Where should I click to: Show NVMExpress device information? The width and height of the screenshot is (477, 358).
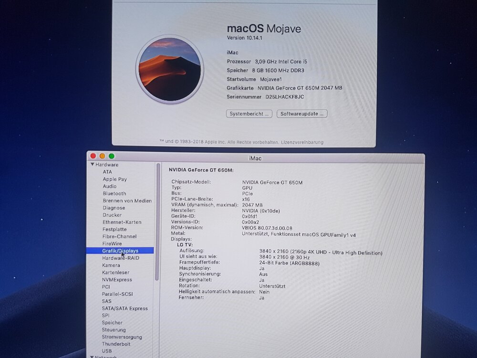tap(117, 279)
